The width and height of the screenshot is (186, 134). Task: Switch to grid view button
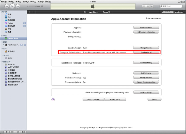click(148, 6)
